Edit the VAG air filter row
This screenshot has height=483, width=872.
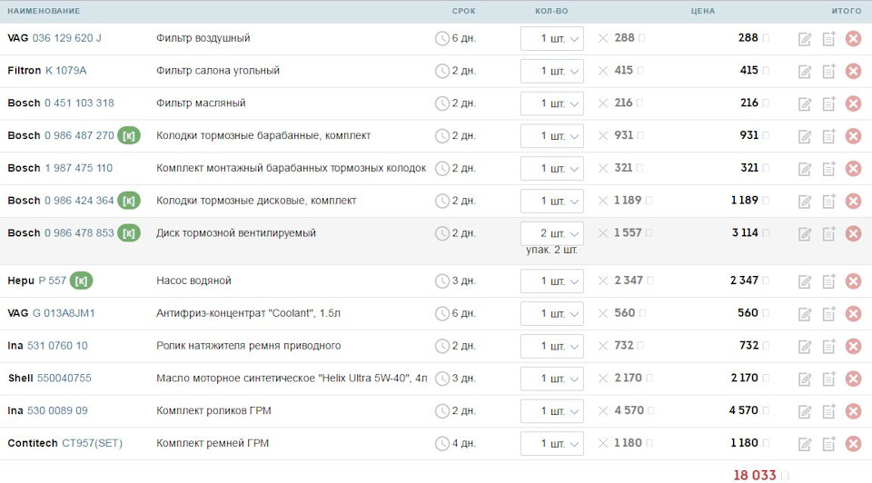[805, 39]
